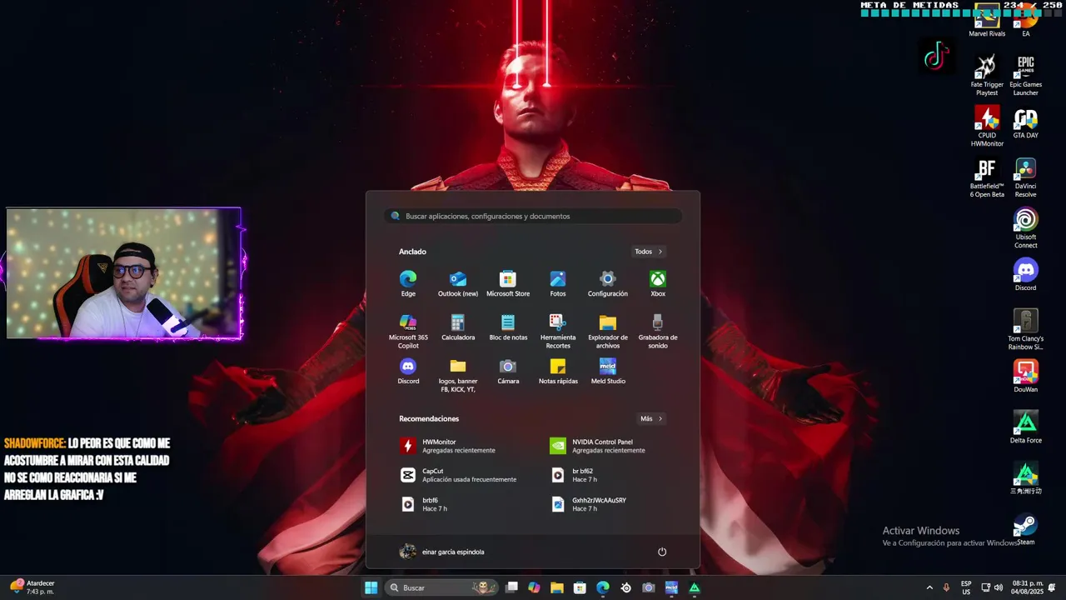Viewport: 1066px width, 600px height.
Task: Open recommended HWMonitor entry
Action: [458, 446]
